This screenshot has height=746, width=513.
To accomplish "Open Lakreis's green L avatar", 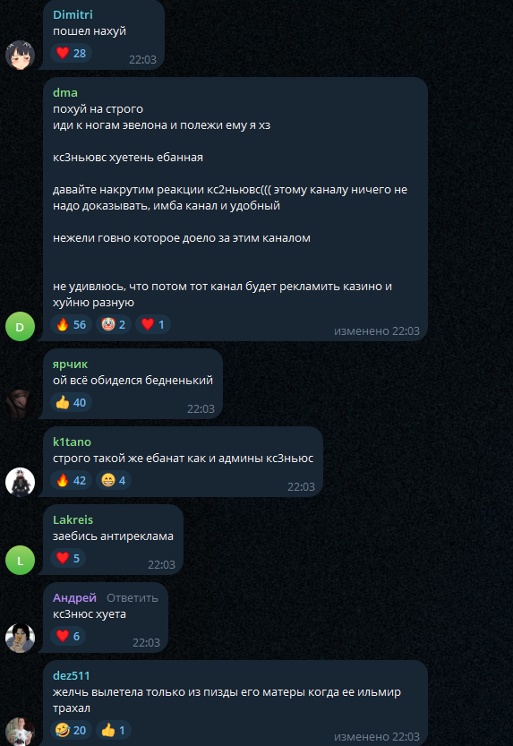I will point(20,561).
